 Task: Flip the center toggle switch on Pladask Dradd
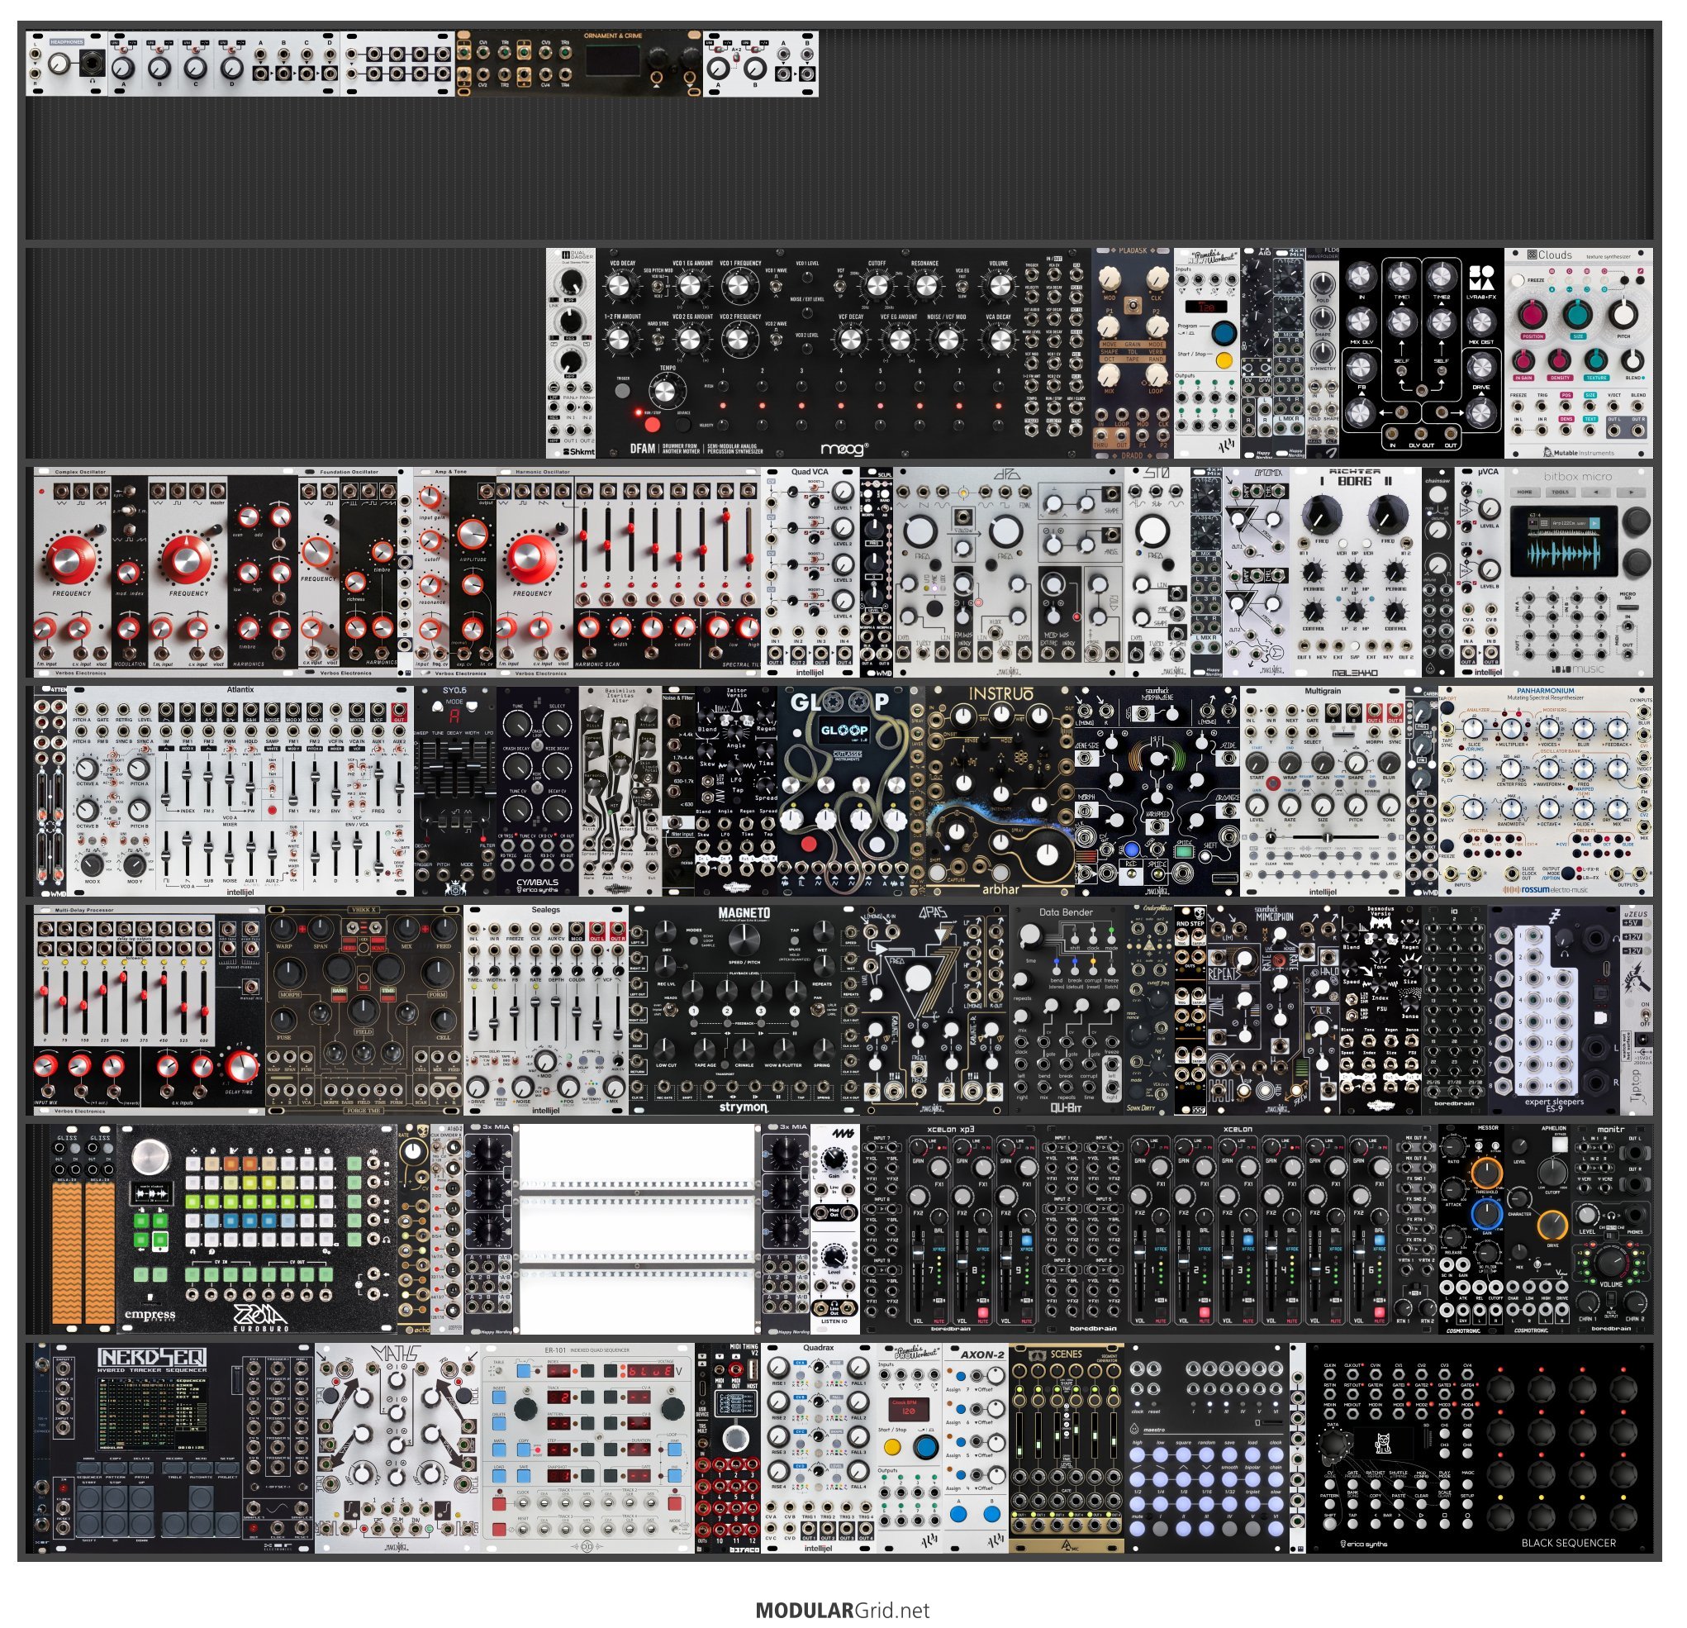[x=1134, y=304]
